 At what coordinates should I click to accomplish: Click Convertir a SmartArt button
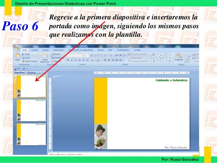coord(139,61)
